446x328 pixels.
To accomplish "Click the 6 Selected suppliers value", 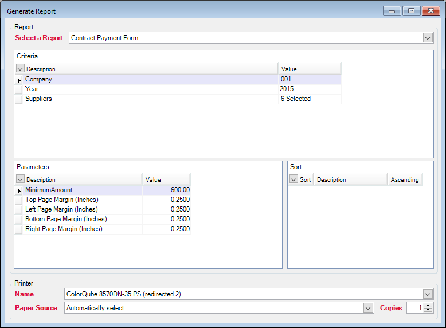I will [x=310, y=99].
